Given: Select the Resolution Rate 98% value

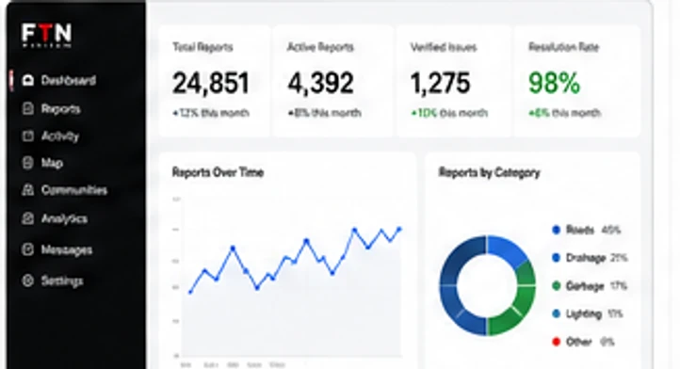Looking at the screenshot, I should click(x=554, y=83).
